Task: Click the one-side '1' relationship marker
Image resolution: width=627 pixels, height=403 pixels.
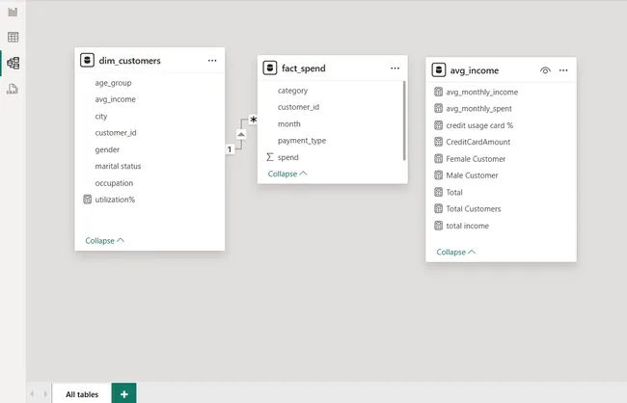Action: (x=230, y=149)
